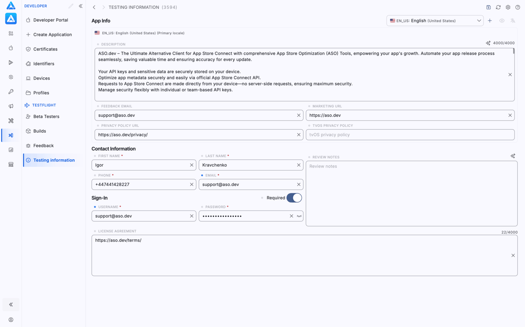Click the description scrollbar thumb

pos(514,51)
